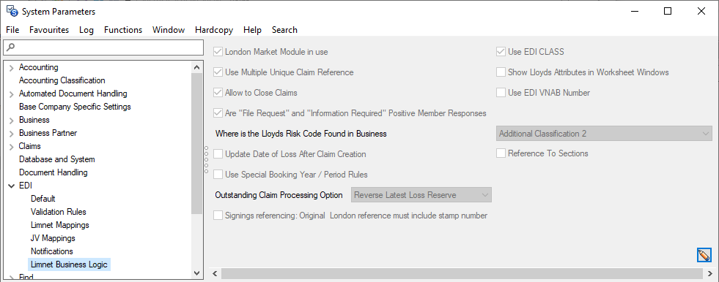Open Outstanding Claim Processing Option dropdown
The image size is (719, 282).
pyautogui.click(x=421, y=195)
